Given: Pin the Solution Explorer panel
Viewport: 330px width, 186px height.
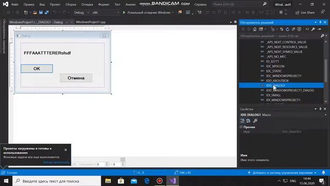Looking at the screenshot, I should 320,22.
